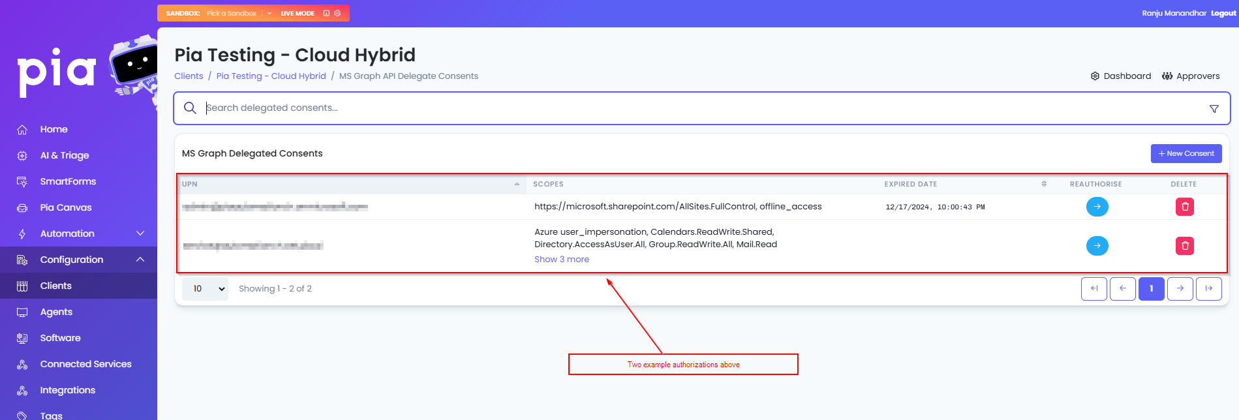Focus the search delegated consents field

(701, 108)
